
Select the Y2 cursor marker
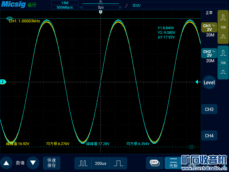pos(191,147)
